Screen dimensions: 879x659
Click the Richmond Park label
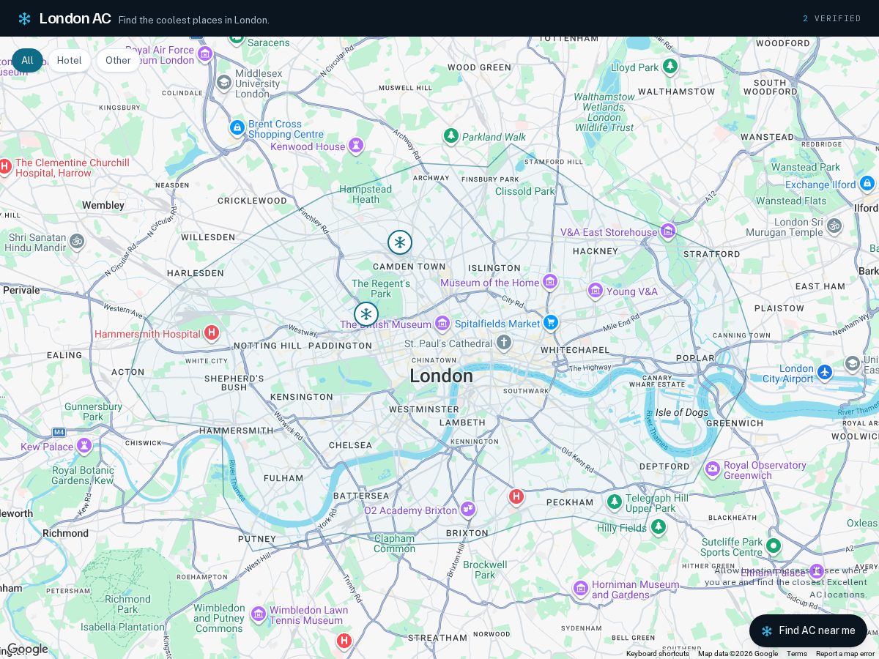click(127, 604)
